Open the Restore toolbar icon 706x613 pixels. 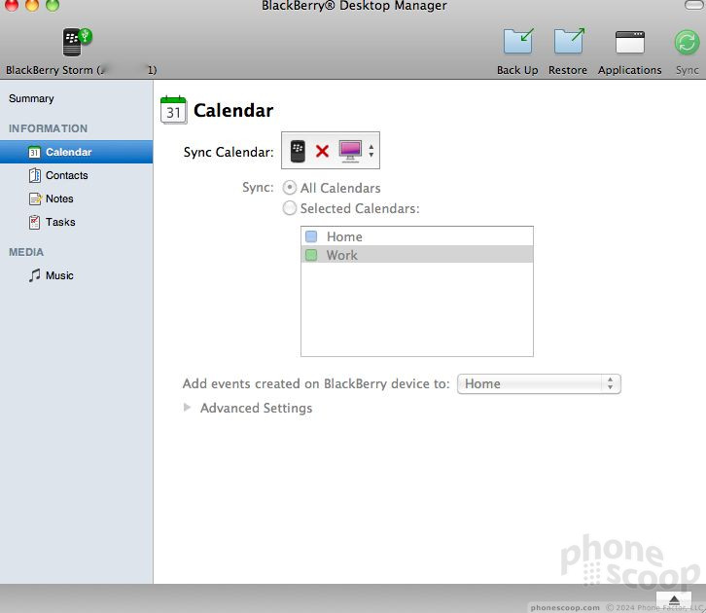pyautogui.click(x=568, y=42)
